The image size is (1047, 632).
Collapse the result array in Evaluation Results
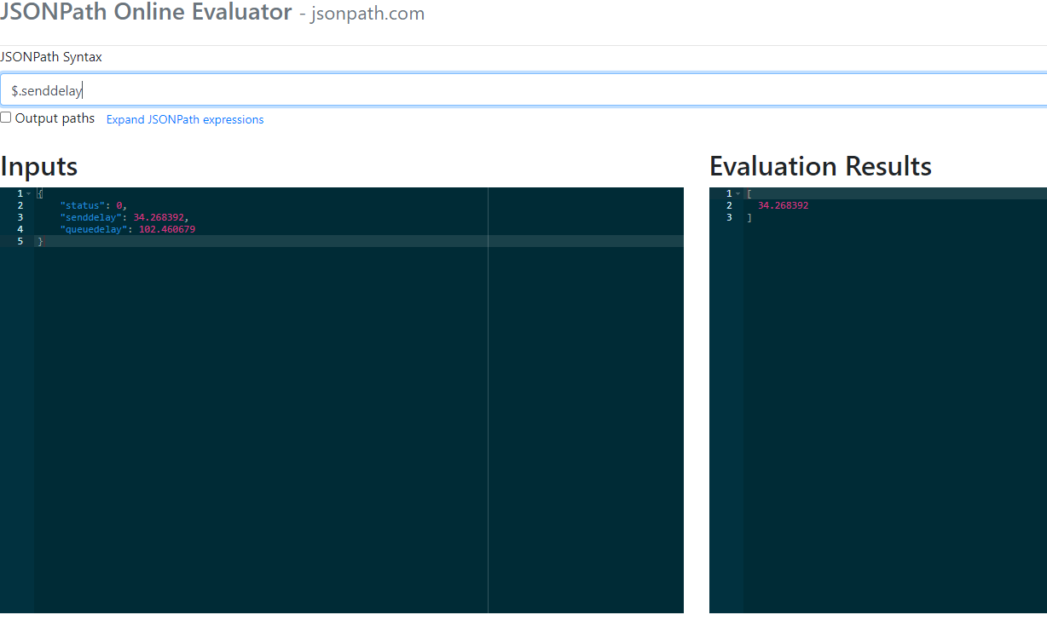(x=738, y=193)
